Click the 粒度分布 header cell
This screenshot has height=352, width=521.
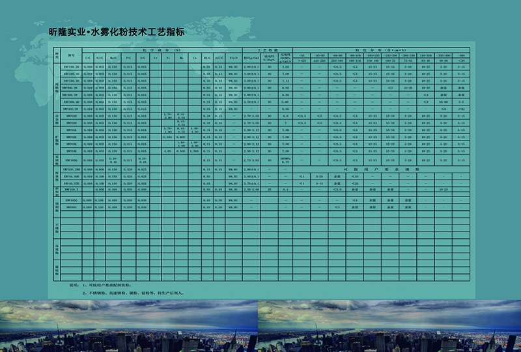click(x=381, y=50)
